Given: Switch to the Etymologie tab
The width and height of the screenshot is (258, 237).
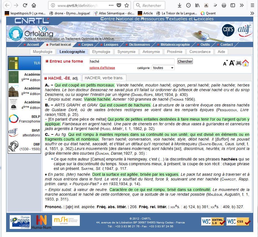Looking at the screenshot, I should (101, 52).
